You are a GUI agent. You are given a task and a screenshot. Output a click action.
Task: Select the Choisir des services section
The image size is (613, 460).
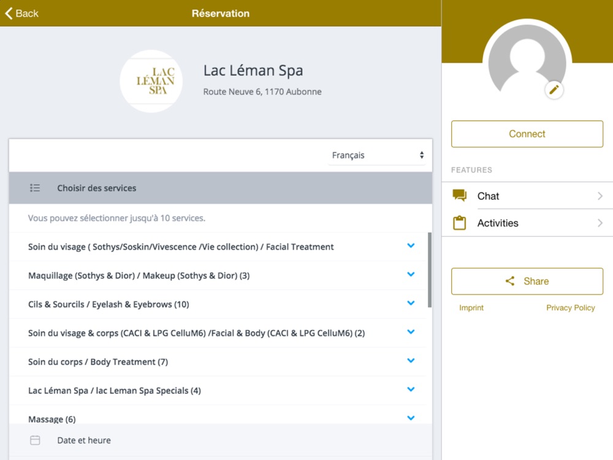click(221, 188)
